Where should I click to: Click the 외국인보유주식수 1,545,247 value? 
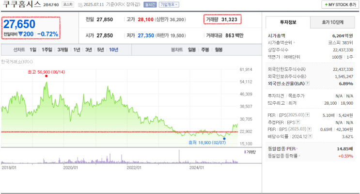(x=344, y=76)
